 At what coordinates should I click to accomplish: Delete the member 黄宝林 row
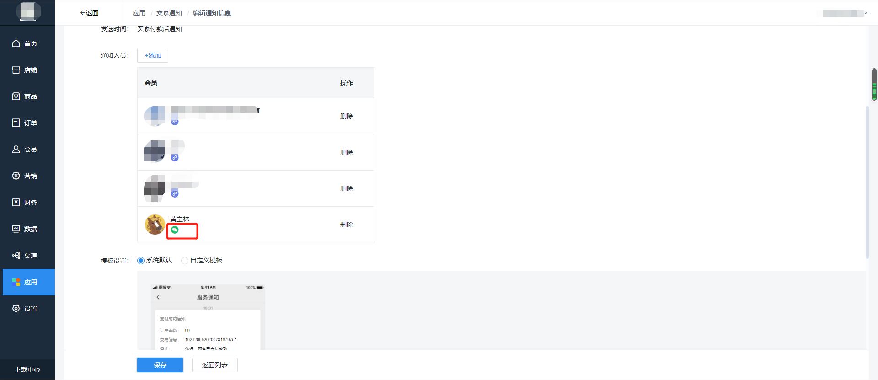click(347, 225)
